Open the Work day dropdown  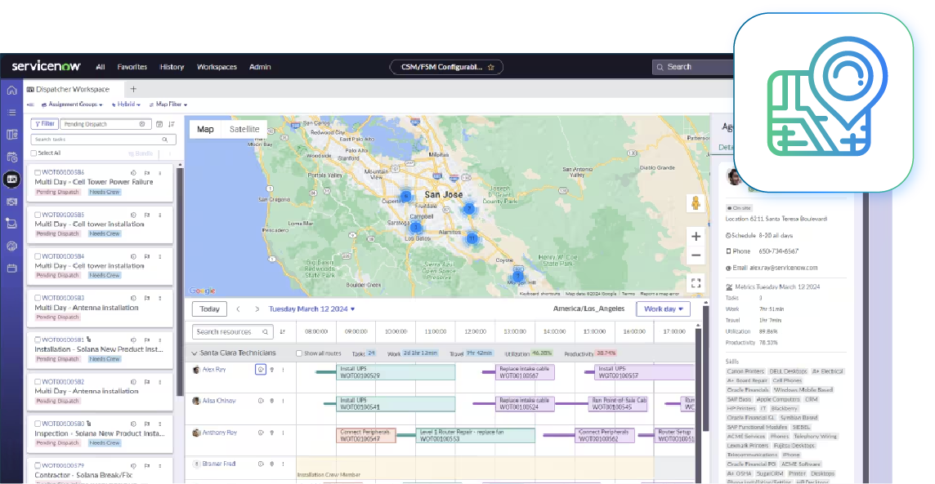point(663,309)
